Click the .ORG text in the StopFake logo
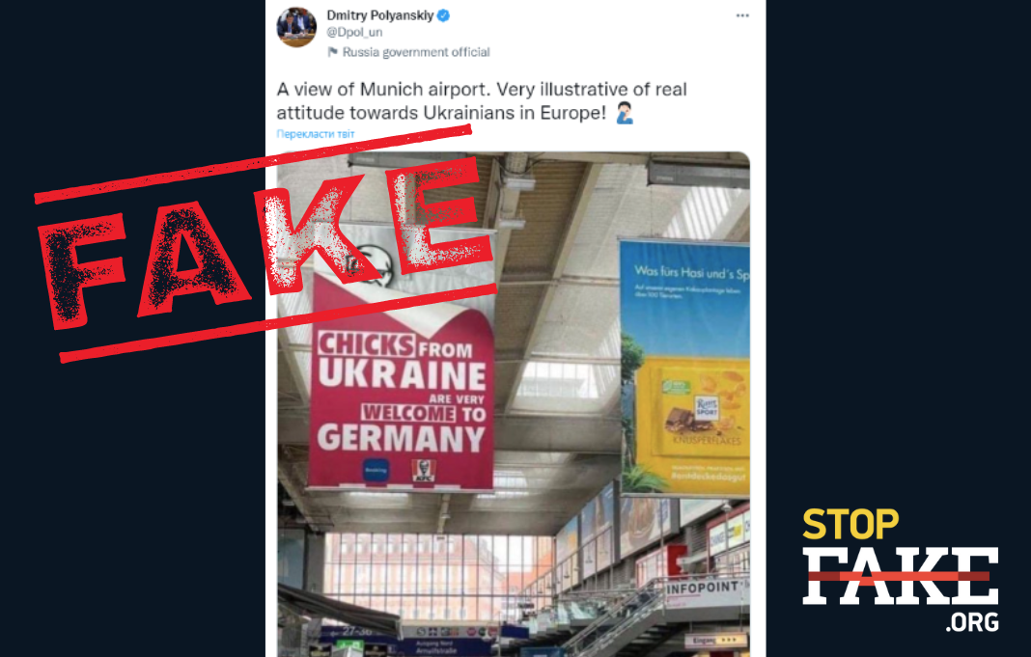The width and height of the screenshot is (1031, 657). pyautogui.click(x=972, y=621)
